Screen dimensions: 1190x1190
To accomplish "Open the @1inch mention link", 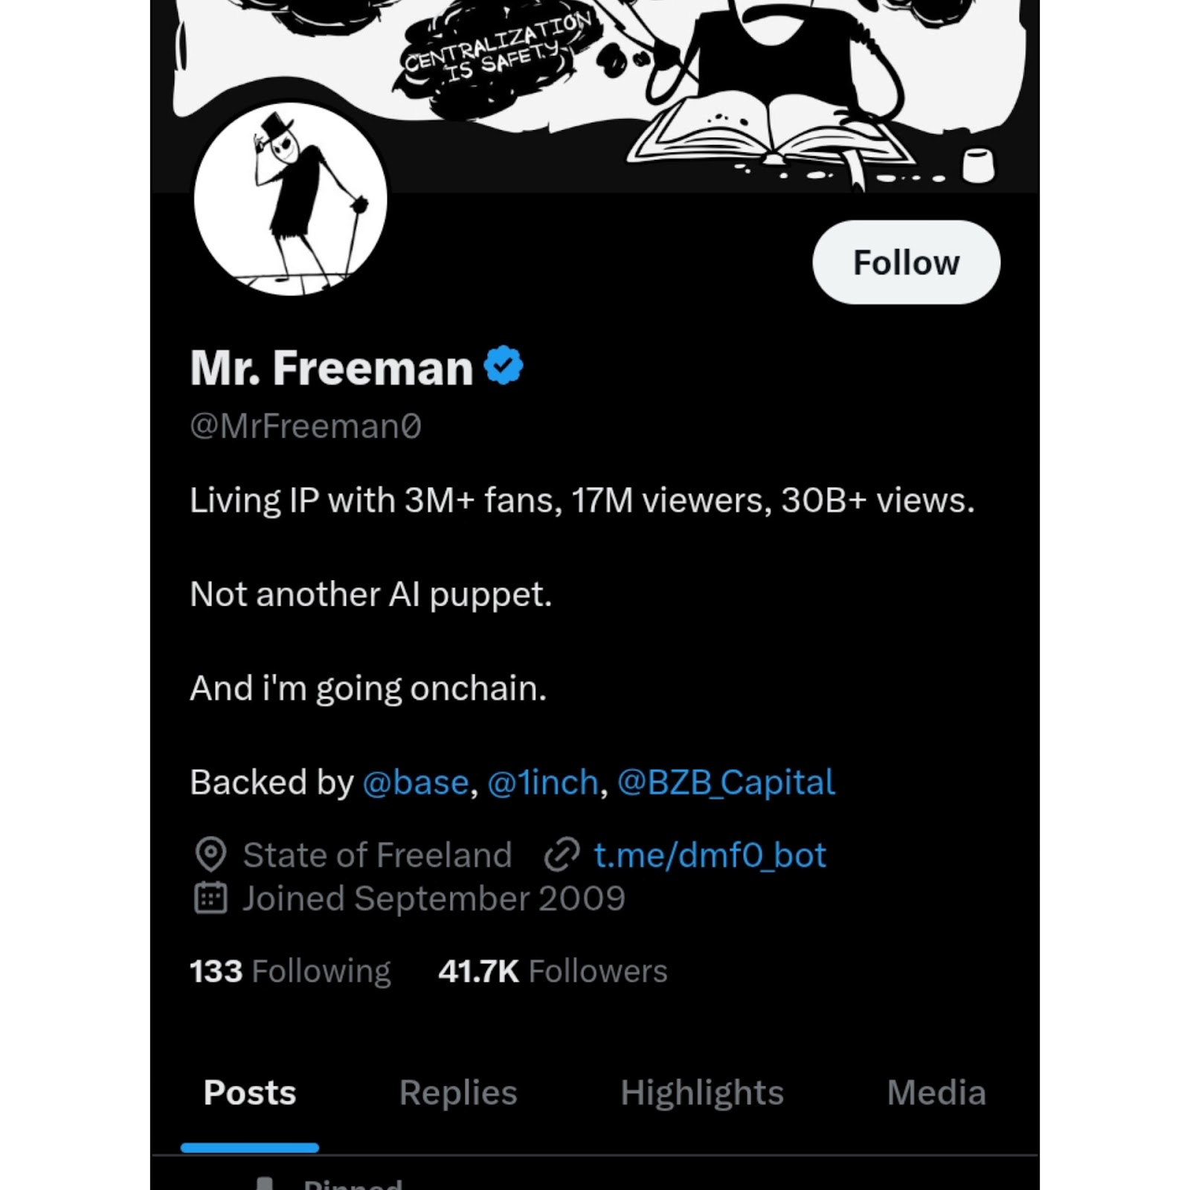I will coord(543,782).
